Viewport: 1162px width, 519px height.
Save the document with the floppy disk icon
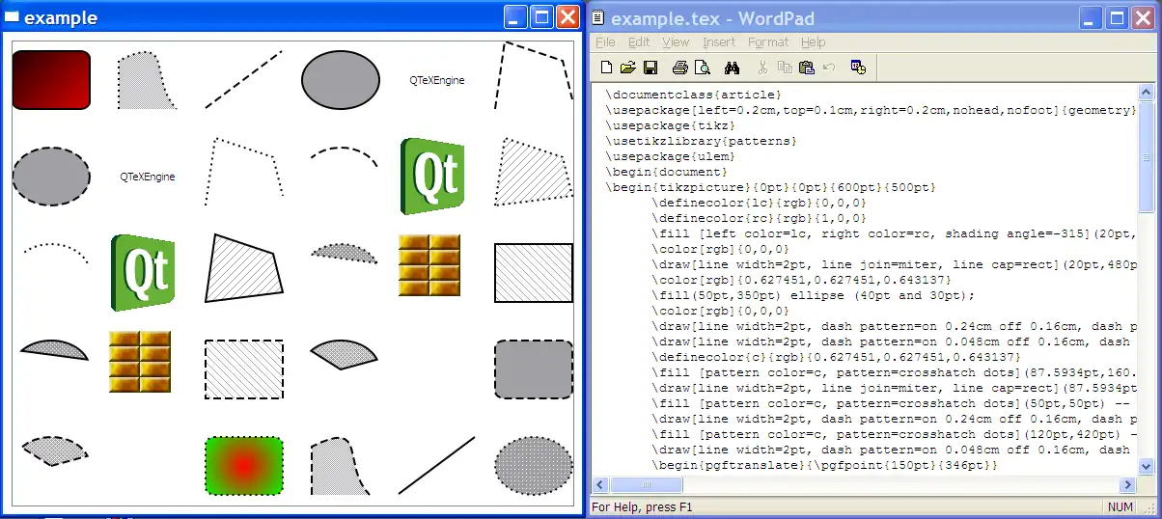pyautogui.click(x=650, y=68)
